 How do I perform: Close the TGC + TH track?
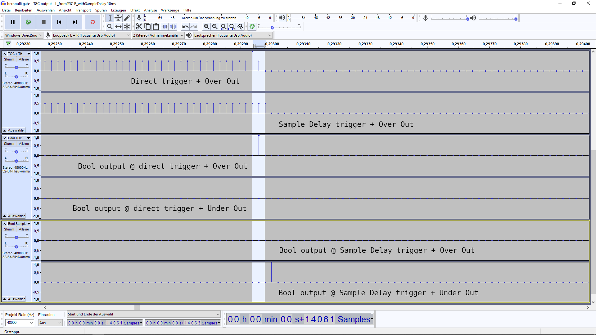(5, 54)
